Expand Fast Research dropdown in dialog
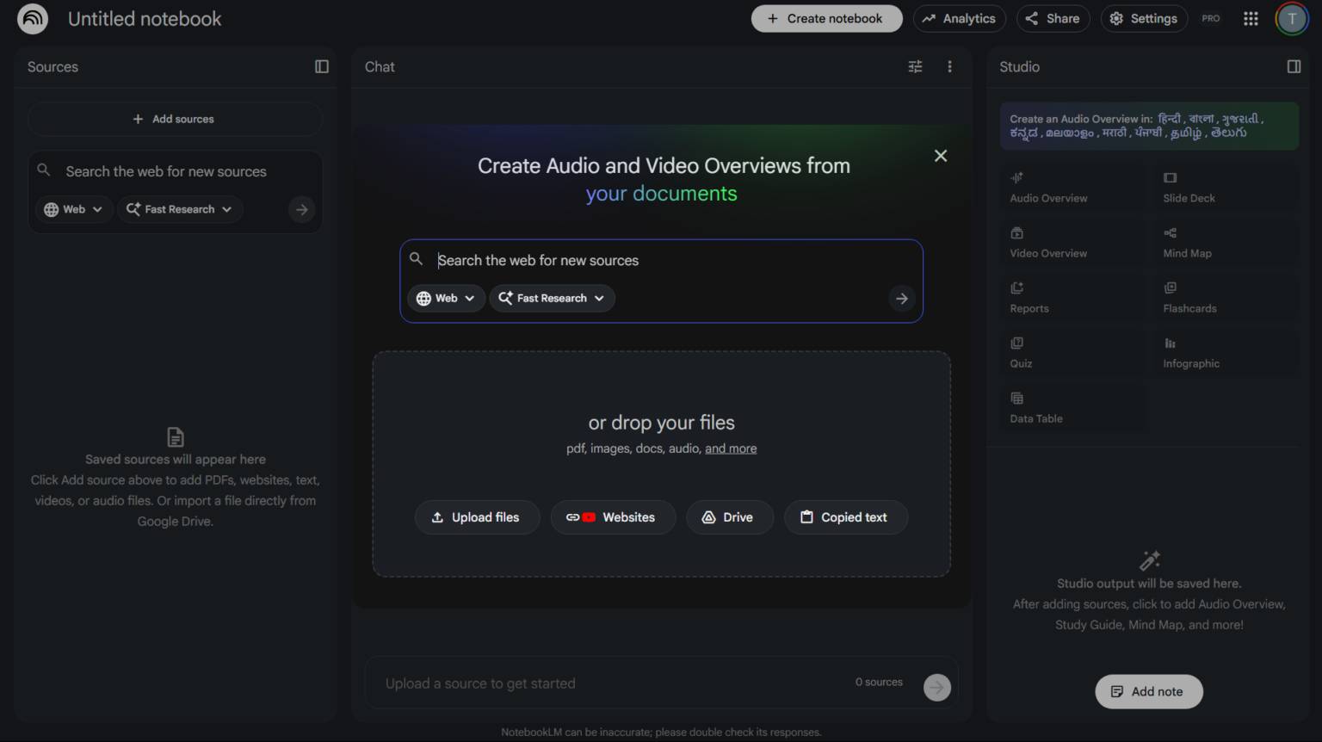The height and width of the screenshot is (742, 1322). click(552, 299)
